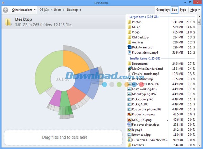Select the 230 MB size of Archives
The height and width of the screenshot is (149, 203).
point(178,42)
